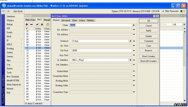Viewport: 188px width, 107px height.
Task: Switch to the Advanced tab
Action: 66,20
